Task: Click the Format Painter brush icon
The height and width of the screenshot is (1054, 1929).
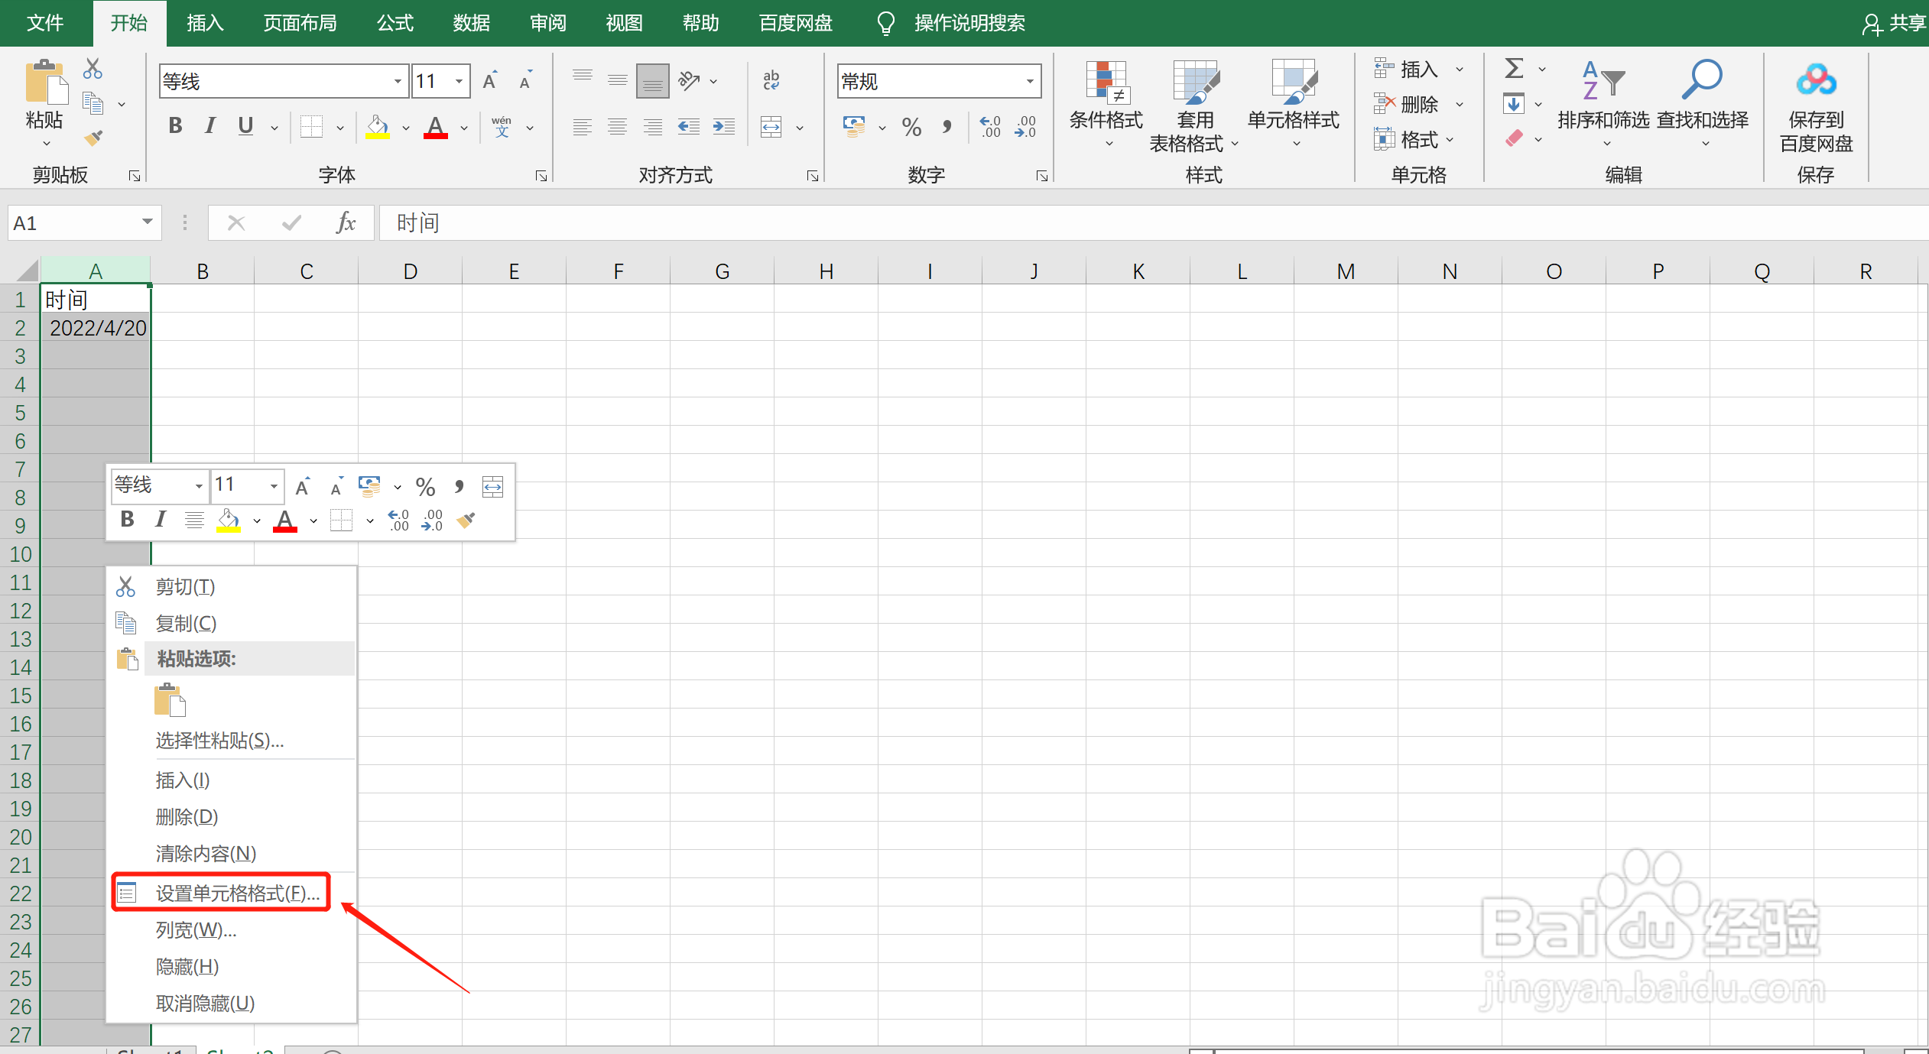Action: (x=93, y=138)
